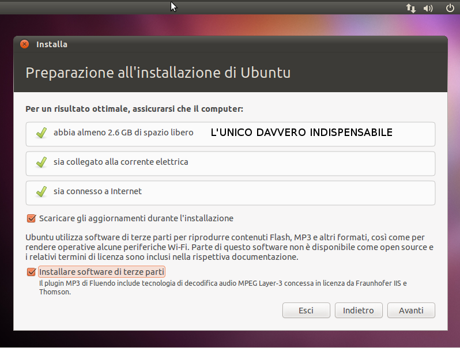Click the label 'Installare software di terze parti'

[101, 272]
